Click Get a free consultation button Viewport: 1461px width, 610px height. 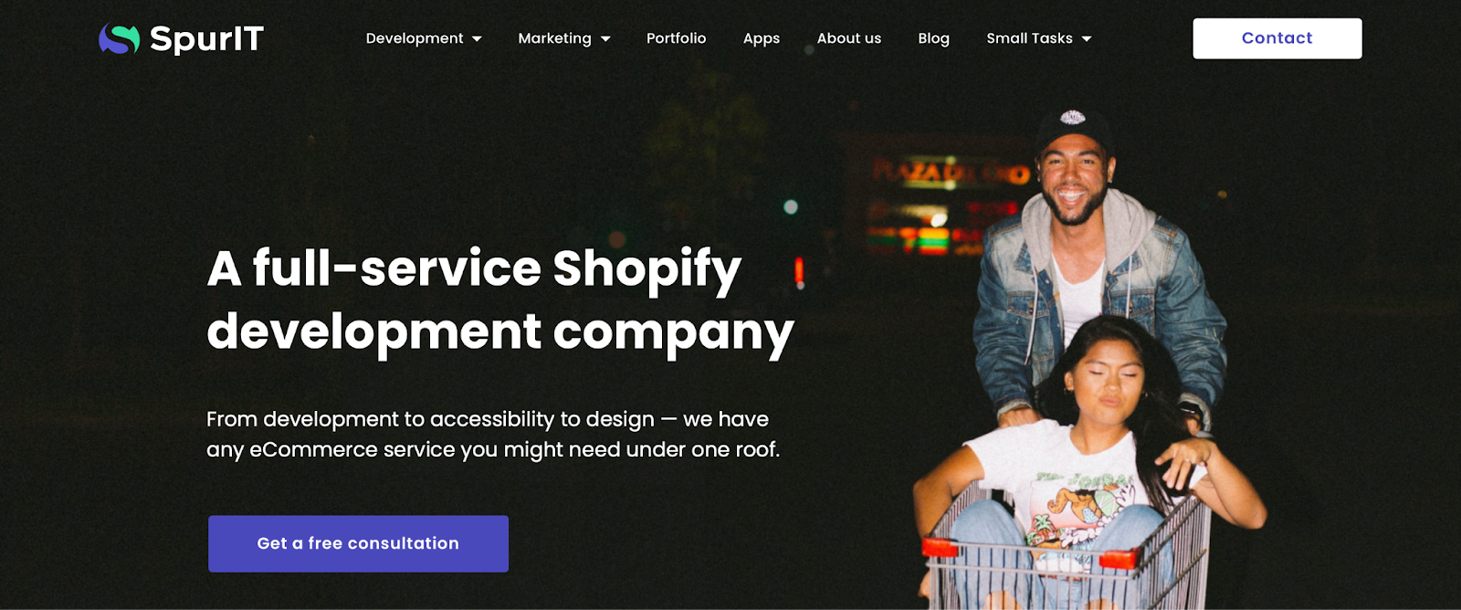click(x=358, y=543)
